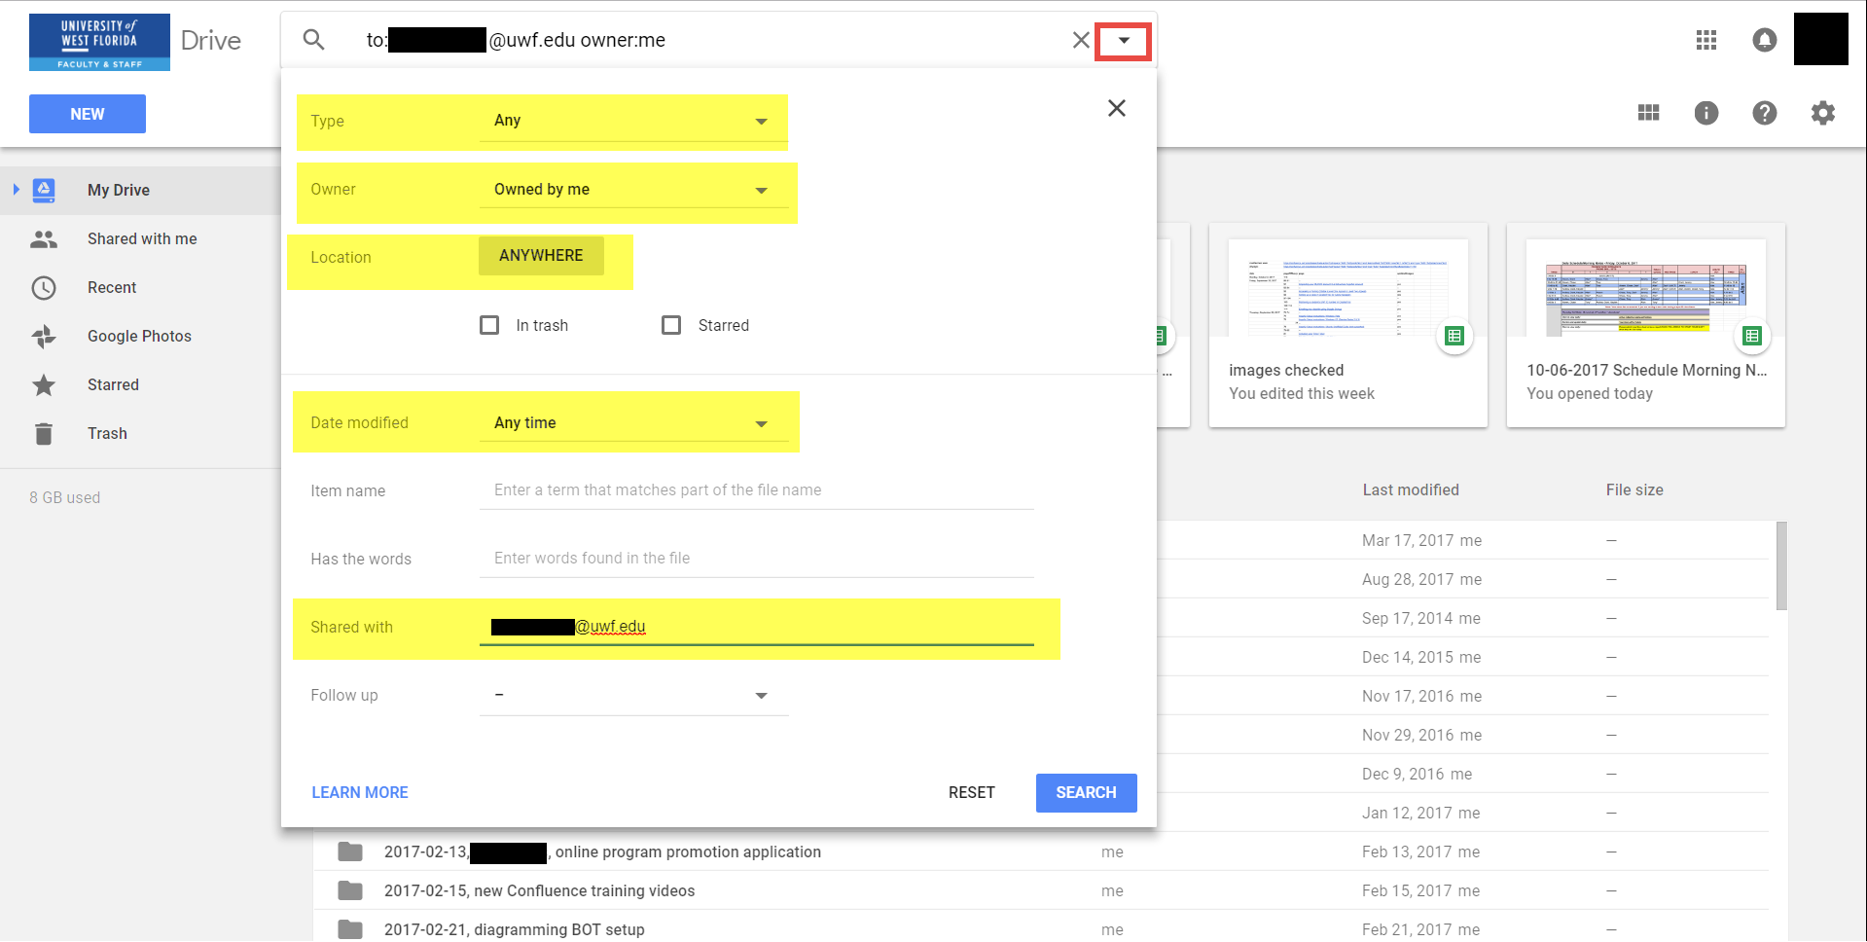Open the online program promotion application folder
This screenshot has width=1867, height=942.
(602, 851)
